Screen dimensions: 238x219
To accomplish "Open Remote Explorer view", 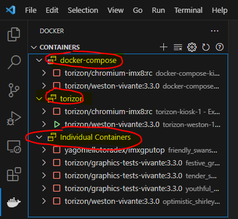I will point(14,147).
